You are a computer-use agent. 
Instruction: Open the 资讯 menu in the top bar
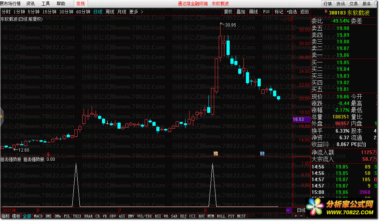(x=30, y=4)
